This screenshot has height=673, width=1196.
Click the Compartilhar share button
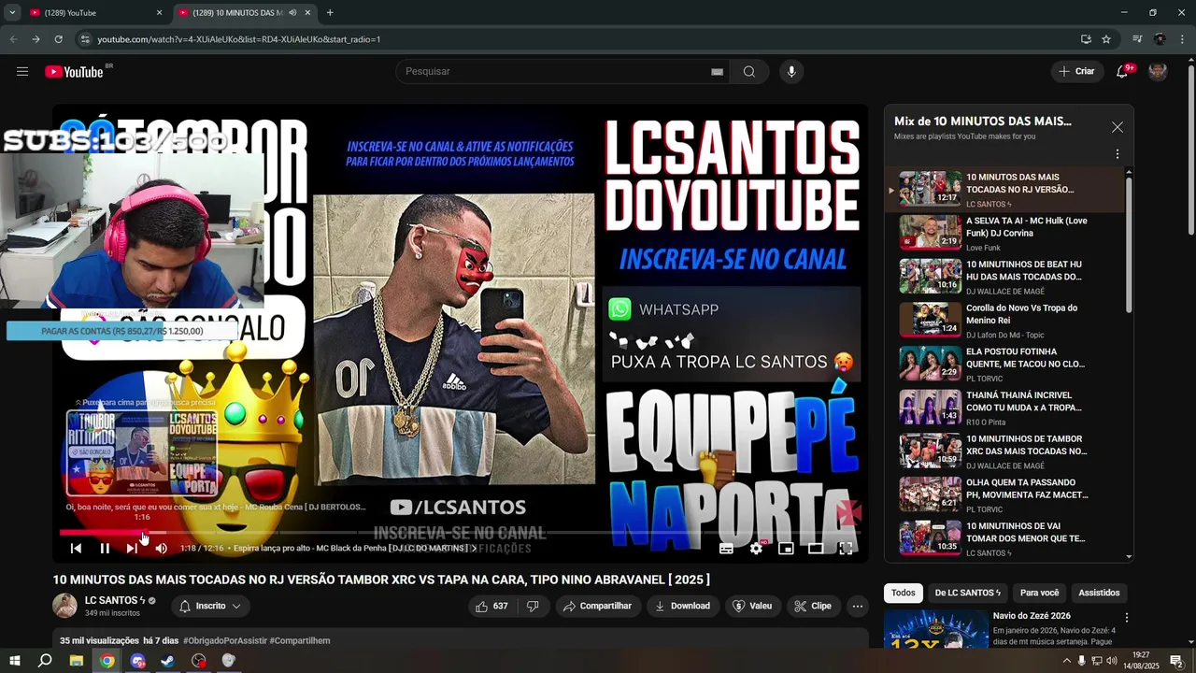(598, 606)
